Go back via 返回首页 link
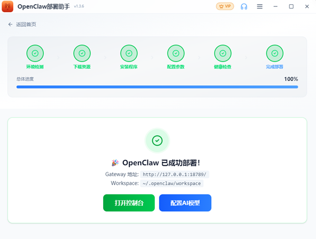The height and width of the screenshot is (239, 316). pyautogui.click(x=26, y=24)
